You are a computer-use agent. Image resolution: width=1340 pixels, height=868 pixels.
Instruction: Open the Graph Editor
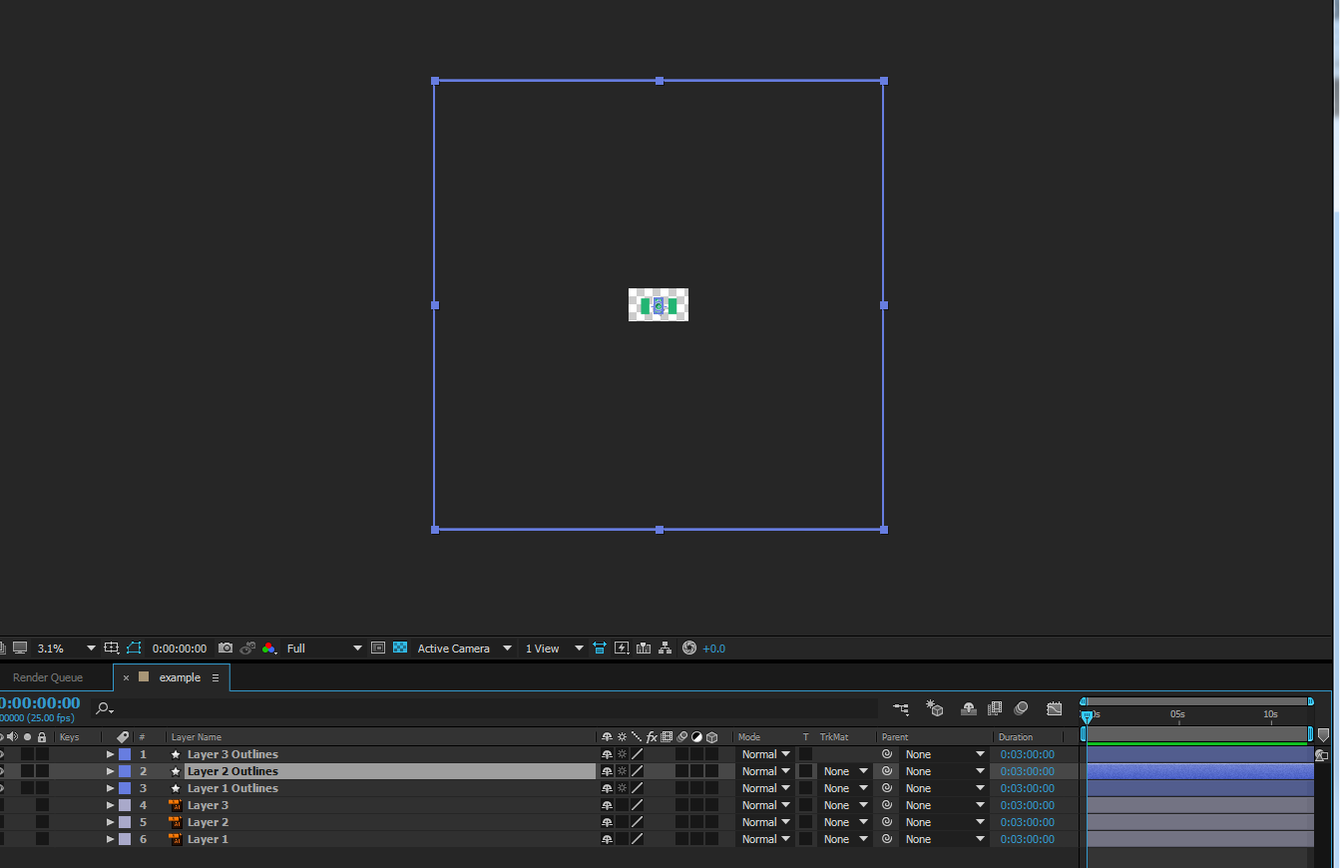coord(1055,708)
